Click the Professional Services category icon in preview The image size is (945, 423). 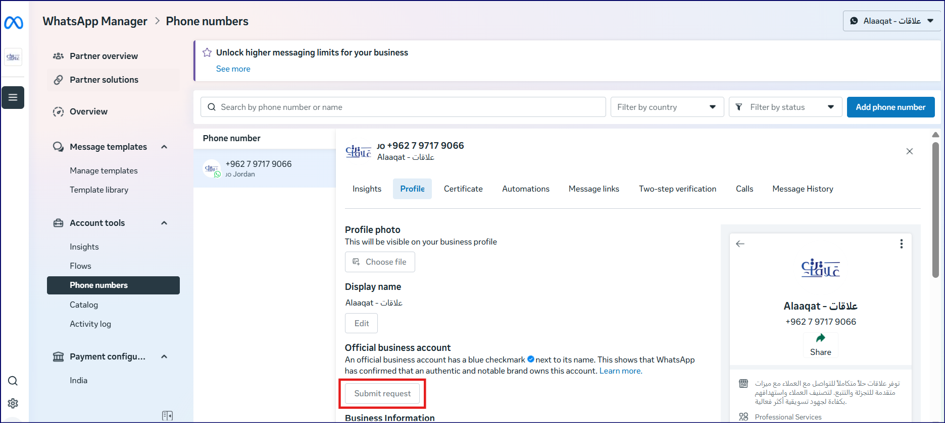[x=743, y=417]
